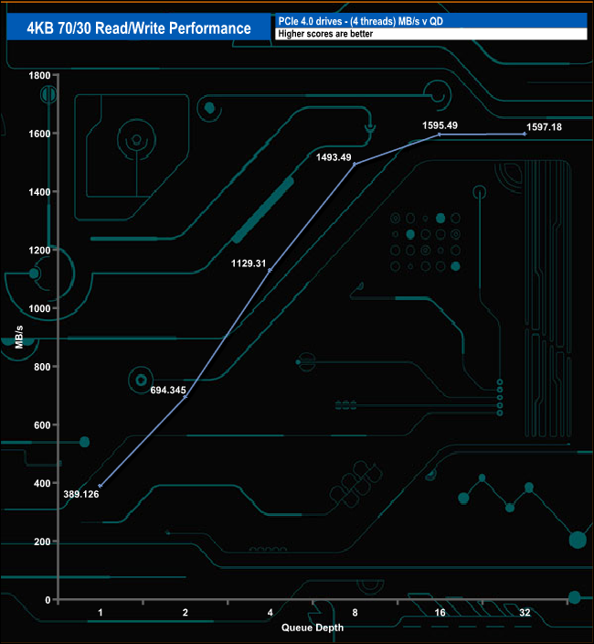
Task: Select the data label 1129.31
Action: (249, 263)
